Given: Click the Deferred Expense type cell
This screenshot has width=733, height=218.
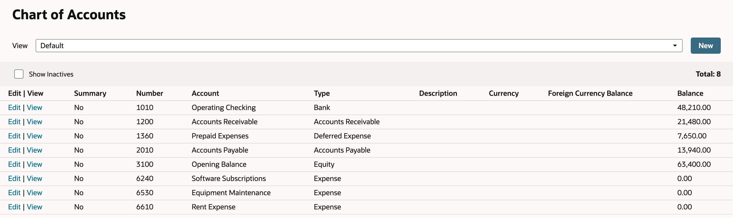Looking at the screenshot, I should pos(342,136).
